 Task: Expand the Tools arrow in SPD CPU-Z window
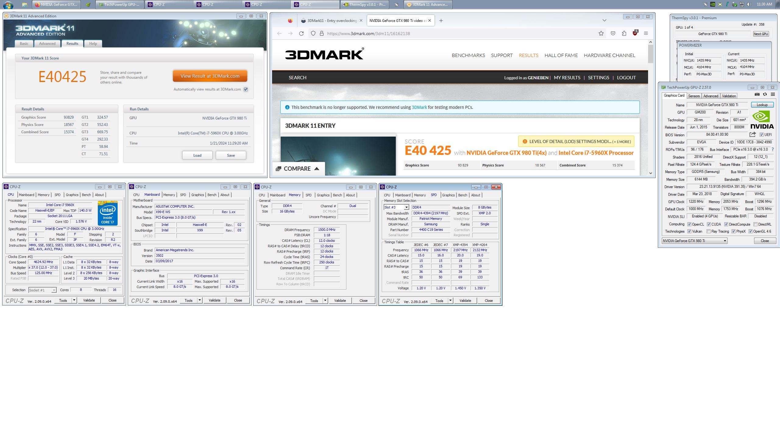pos(450,301)
